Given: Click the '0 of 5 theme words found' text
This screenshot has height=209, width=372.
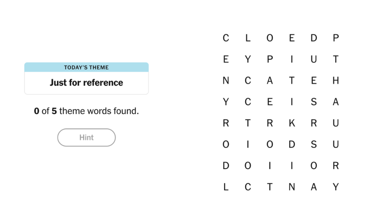Looking at the screenshot, I should tap(86, 111).
